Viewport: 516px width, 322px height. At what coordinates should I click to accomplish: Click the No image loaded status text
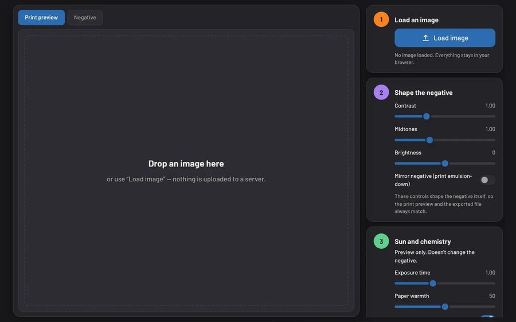(x=442, y=59)
